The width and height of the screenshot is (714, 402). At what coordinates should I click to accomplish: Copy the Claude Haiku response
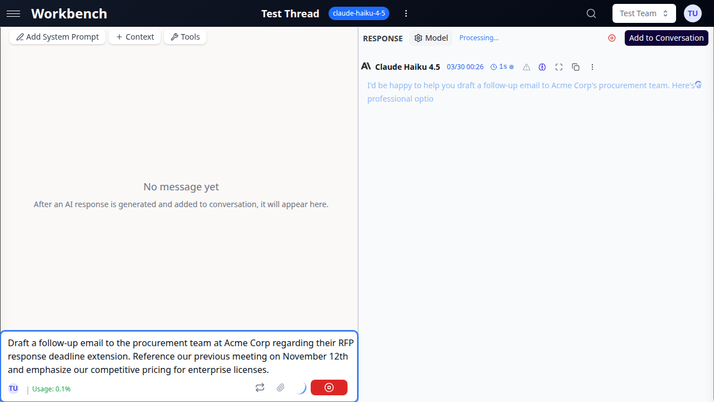[x=576, y=67]
